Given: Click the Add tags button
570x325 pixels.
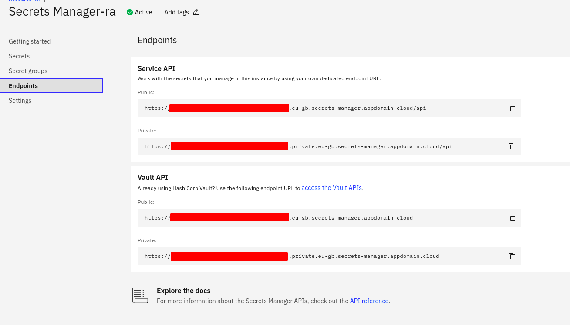Looking at the screenshot, I should [x=177, y=12].
